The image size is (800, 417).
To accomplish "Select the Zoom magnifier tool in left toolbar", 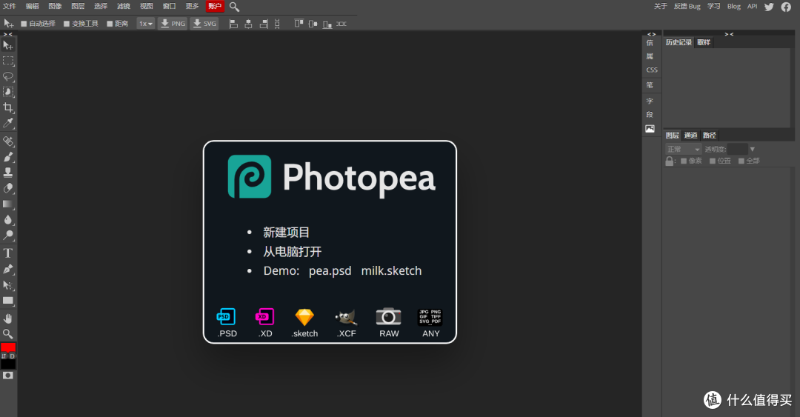I will click(x=7, y=334).
